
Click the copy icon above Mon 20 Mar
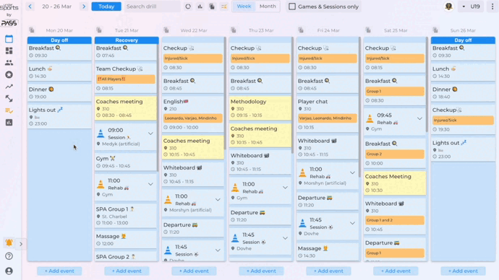(x=32, y=30)
